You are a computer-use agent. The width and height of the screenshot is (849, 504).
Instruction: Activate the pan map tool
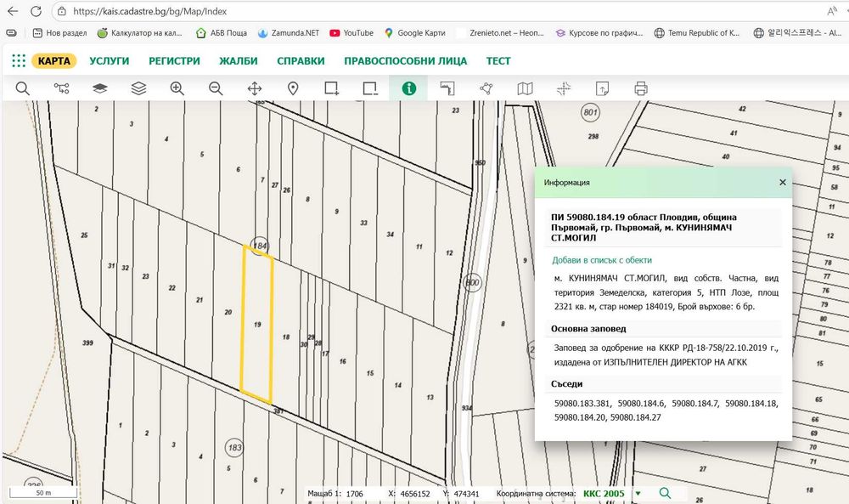coord(254,88)
